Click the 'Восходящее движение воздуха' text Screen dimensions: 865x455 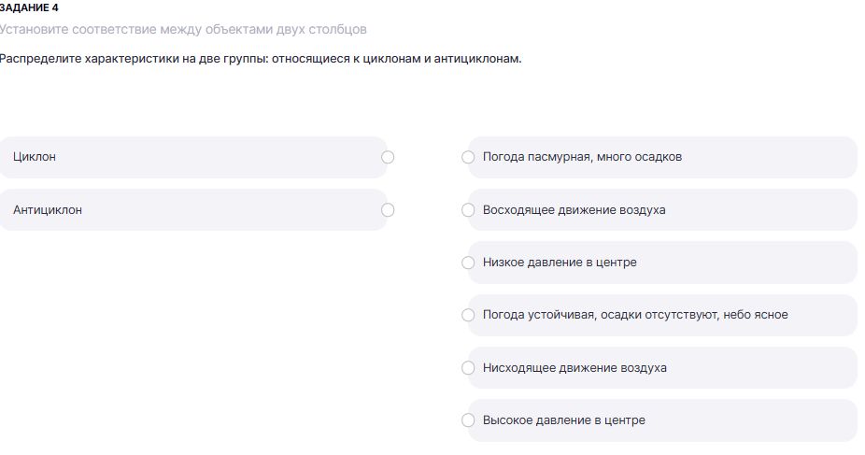tap(574, 210)
